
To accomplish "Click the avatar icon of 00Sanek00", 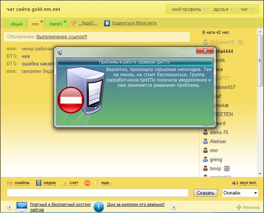I will click(205, 42).
